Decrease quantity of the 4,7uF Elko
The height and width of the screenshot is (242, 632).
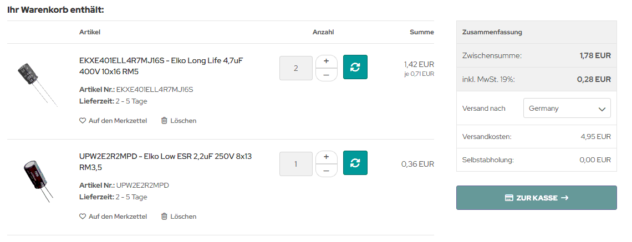tap(326, 75)
